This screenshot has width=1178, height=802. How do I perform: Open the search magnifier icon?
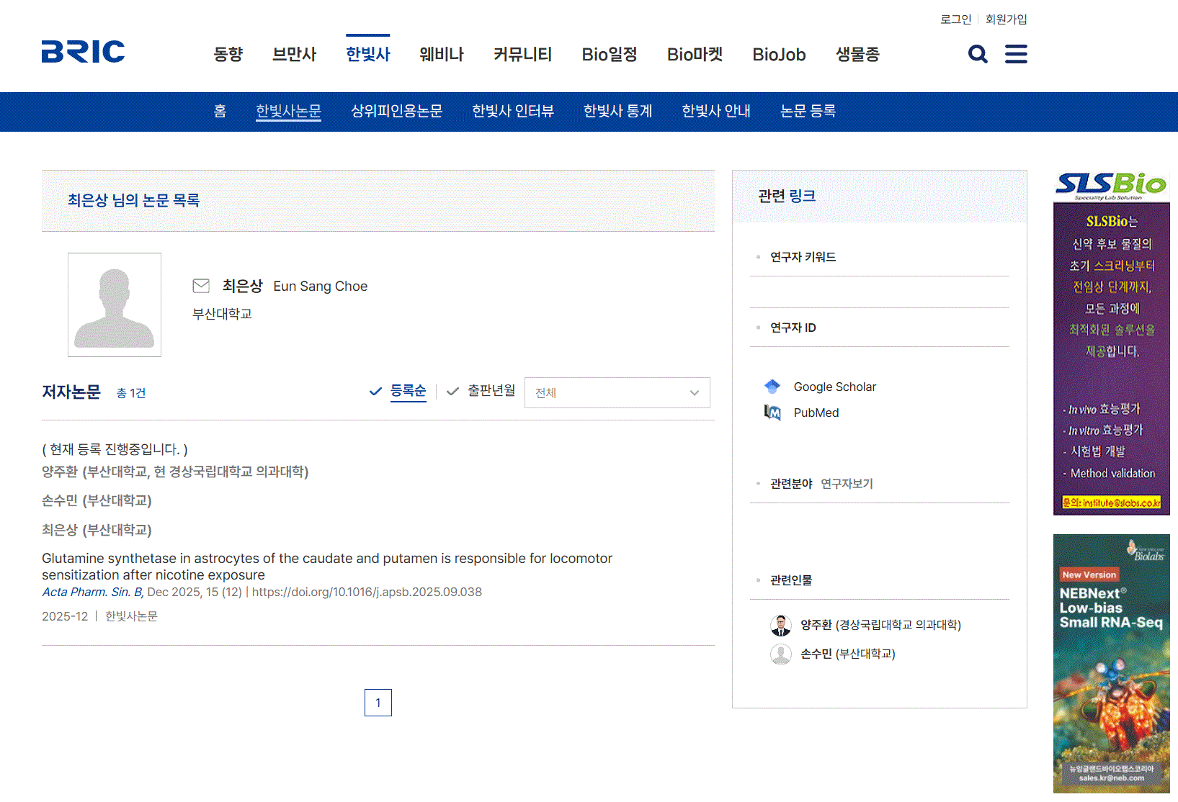[x=977, y=54]
